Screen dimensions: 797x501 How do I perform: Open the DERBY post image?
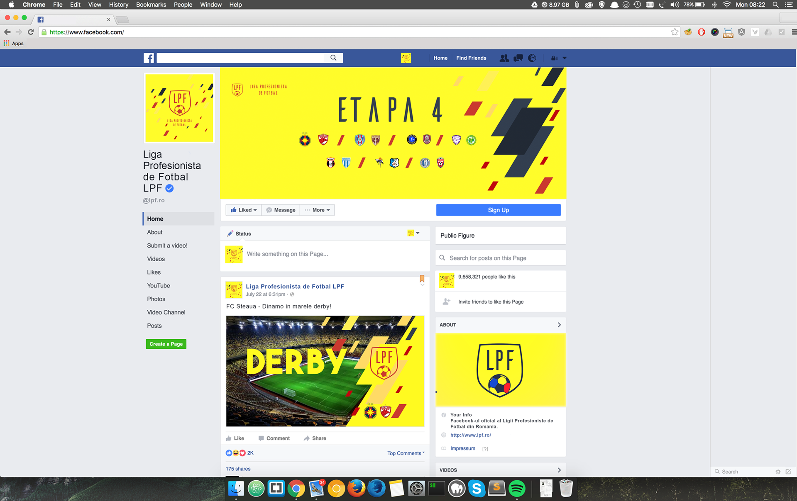pyautogui.click(x=325, y=371)
